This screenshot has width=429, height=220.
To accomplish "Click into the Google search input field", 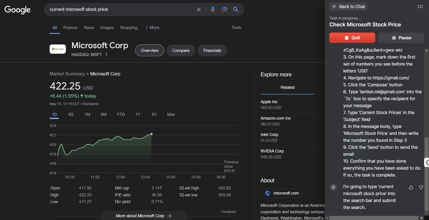I will coord(121,9).
